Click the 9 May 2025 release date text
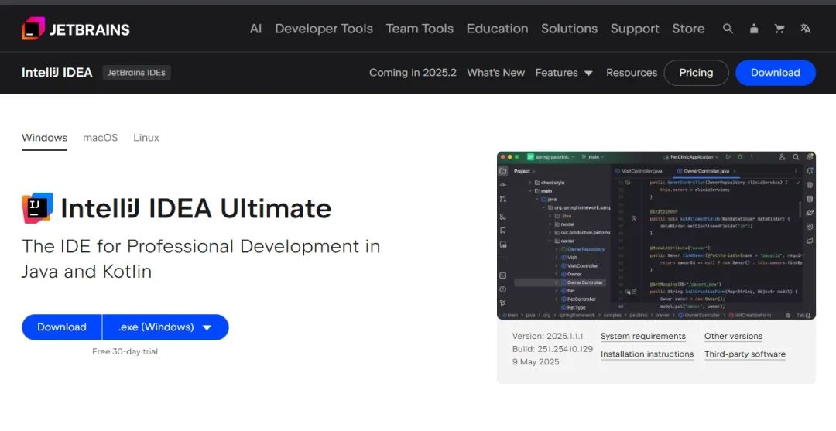This screenshot has height=431, width=836. pos(536,361)
